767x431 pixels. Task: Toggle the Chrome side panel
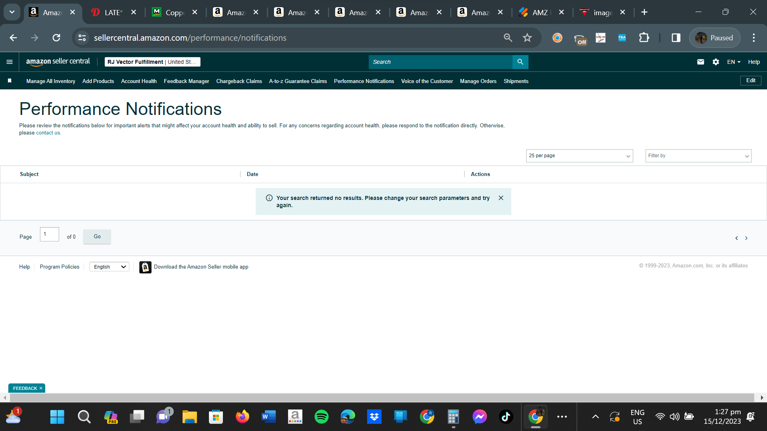click(676, 38)
